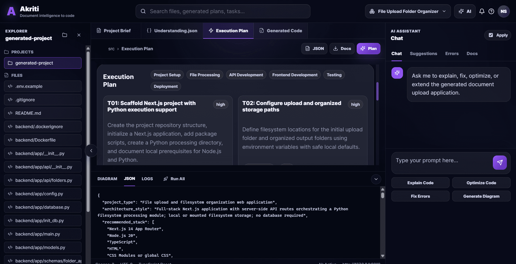This screenshot has width=516, height=264.
Task: Open .env.example file
Action: click(x=43, y=86)
